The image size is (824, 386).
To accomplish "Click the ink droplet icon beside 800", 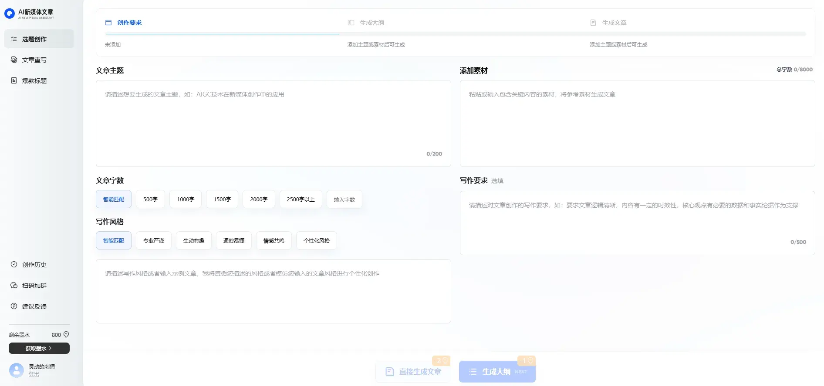I will tap(66, 335).
